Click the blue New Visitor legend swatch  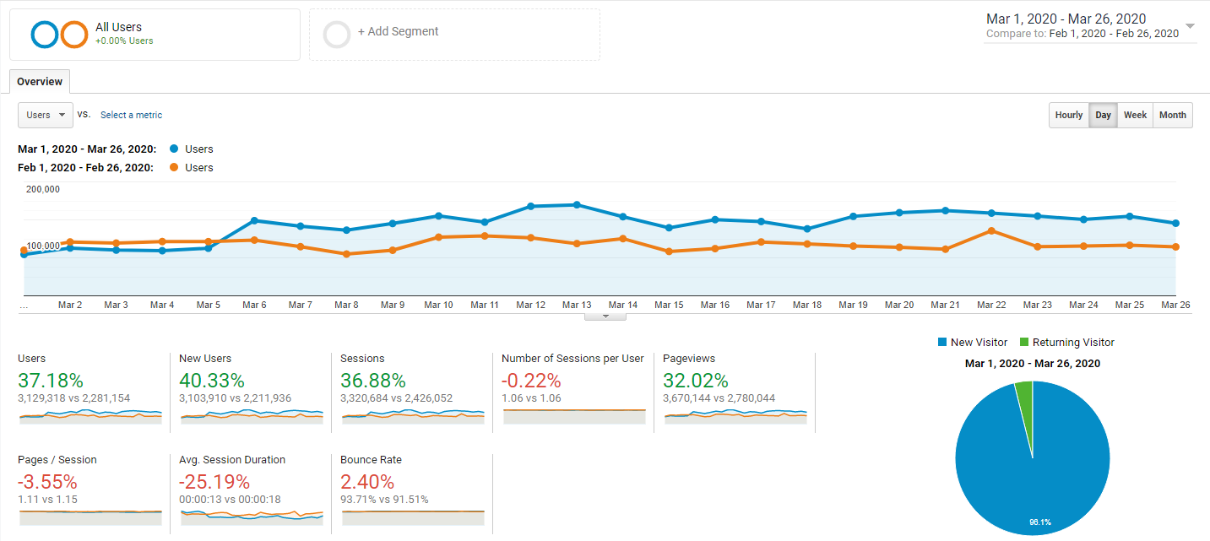941,343
